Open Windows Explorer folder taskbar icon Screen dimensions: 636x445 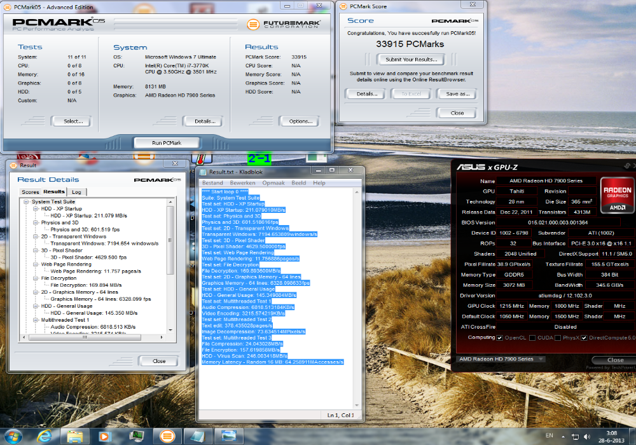75,436
